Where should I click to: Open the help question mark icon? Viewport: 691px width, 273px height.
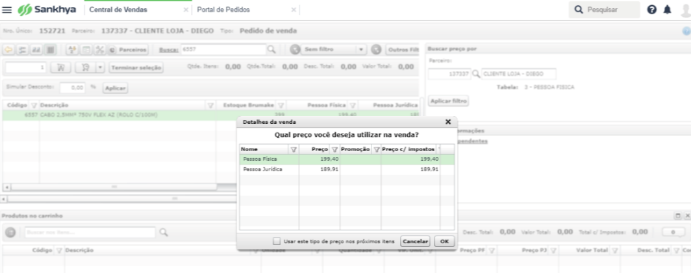[x=652, y=10]
